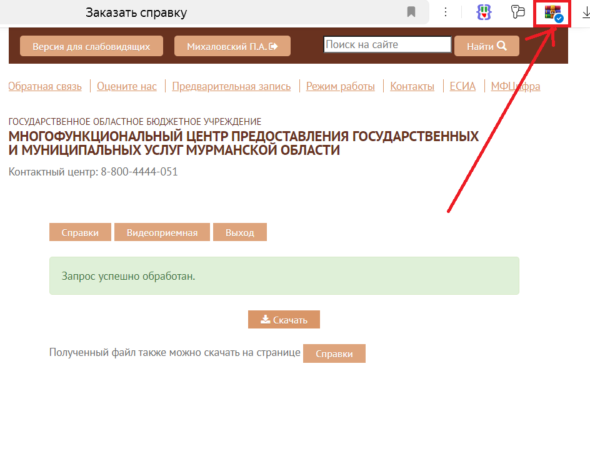
Task: Enable Версия для слабовидящих mode
Action: tap(91, 46)
